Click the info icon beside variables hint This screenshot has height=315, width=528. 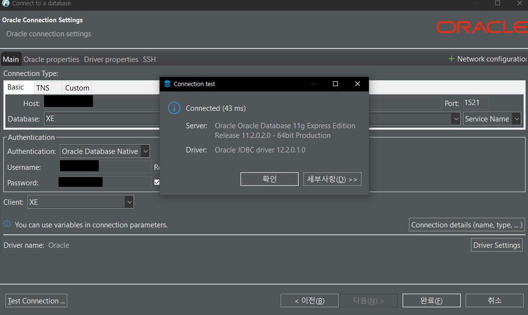pyautogui.click(x=7, y=224)
